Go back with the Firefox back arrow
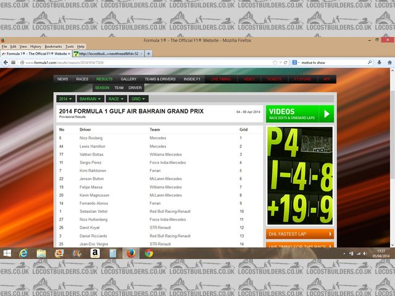 (x=6, y=62)
